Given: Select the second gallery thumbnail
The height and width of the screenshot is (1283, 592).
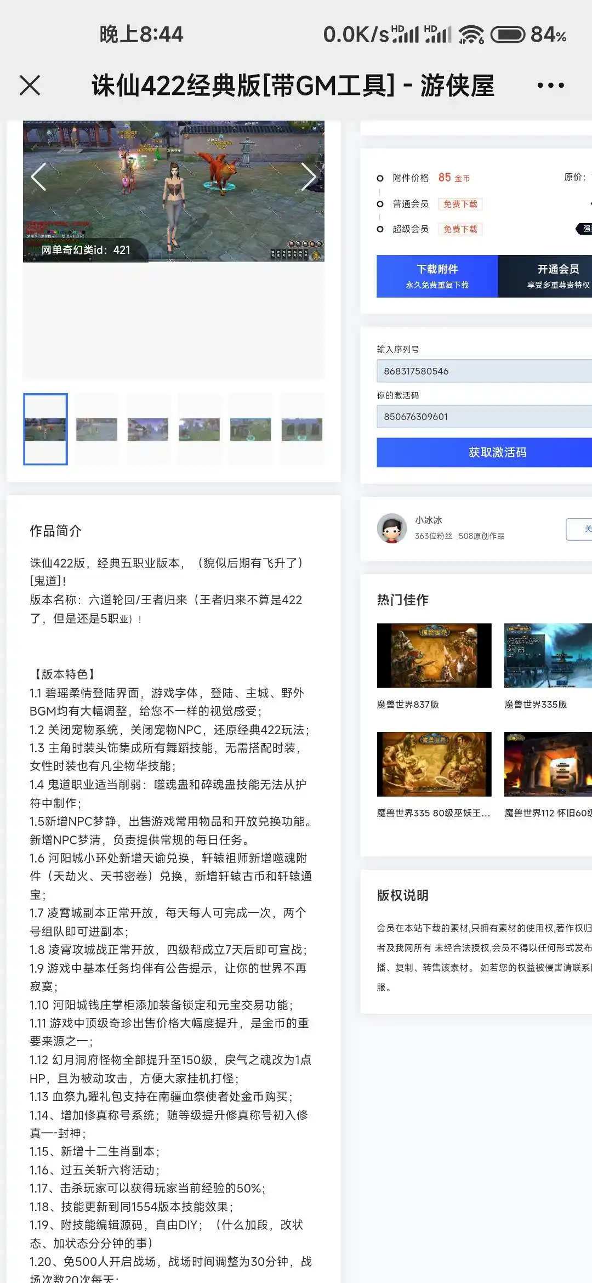Looking at the screenshot, I should 96,429.
